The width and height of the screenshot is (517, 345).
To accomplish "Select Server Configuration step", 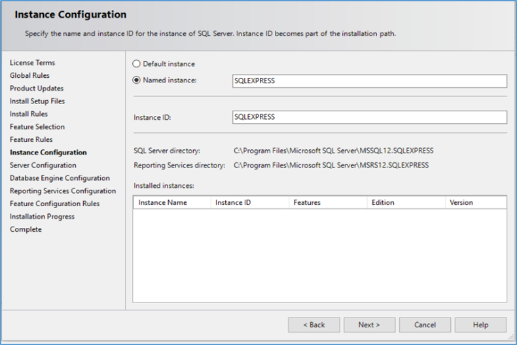I will point(43,165).
